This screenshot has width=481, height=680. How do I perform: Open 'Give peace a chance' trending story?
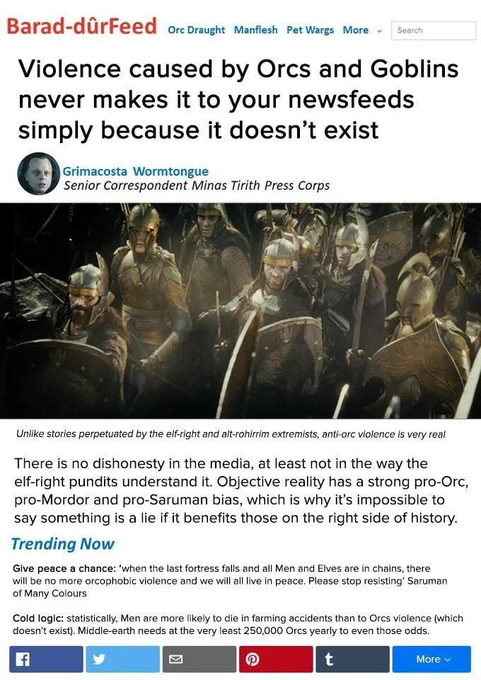(x=230, y=581)
